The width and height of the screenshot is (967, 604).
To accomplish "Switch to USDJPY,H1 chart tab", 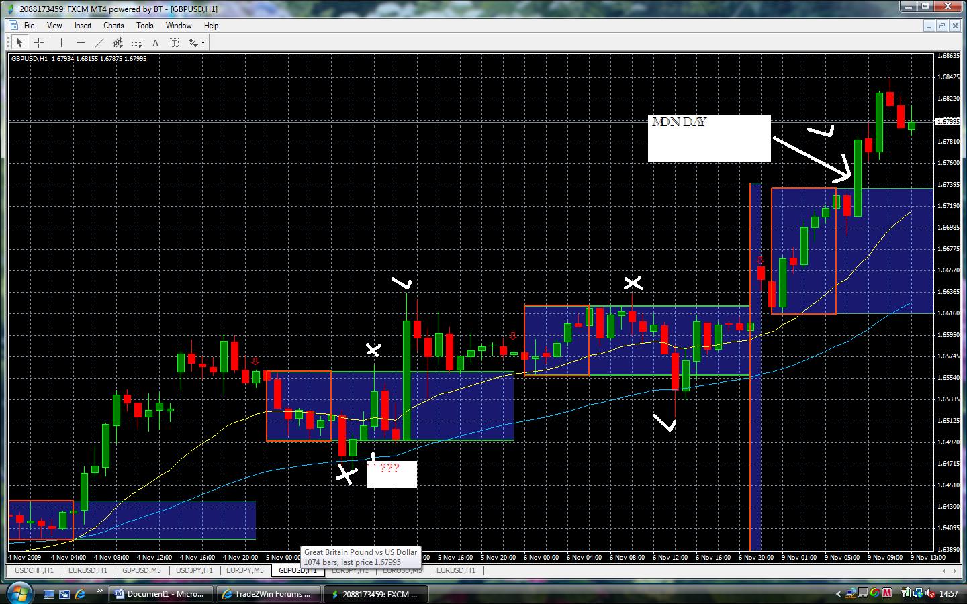I will coord(194,570).
